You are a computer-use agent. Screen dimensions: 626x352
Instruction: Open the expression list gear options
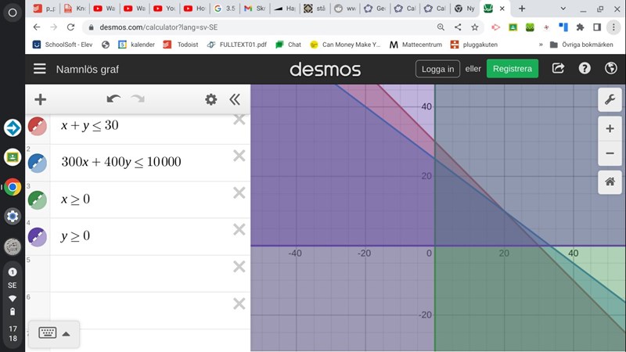coord(210,99)
